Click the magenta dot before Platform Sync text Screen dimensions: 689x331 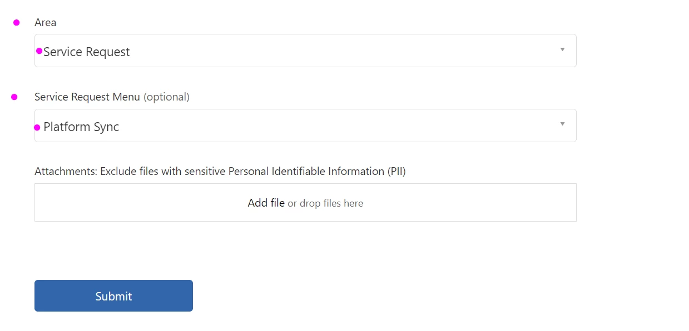coord(37,127)
